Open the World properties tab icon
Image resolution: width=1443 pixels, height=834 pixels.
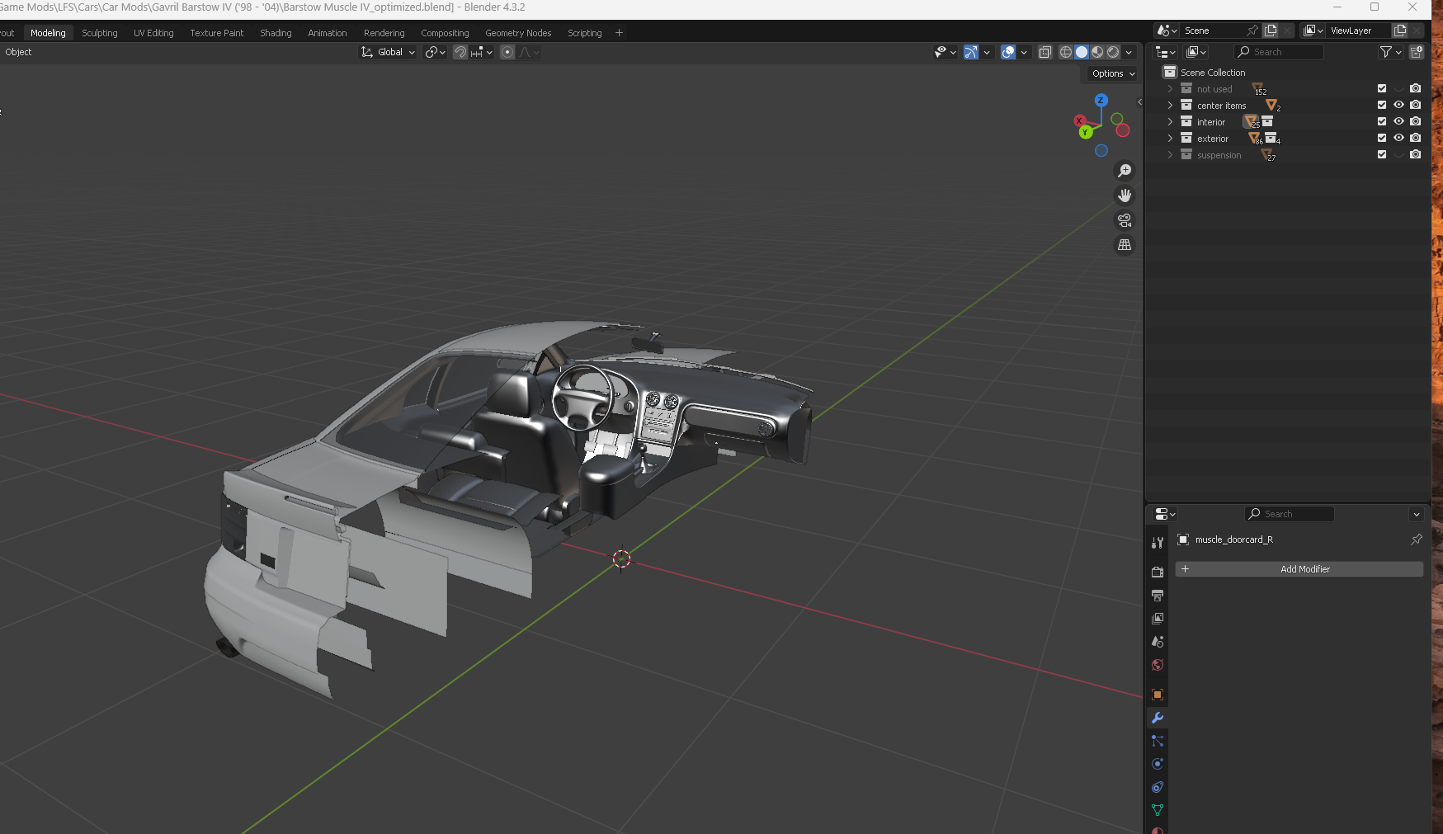1158,665
